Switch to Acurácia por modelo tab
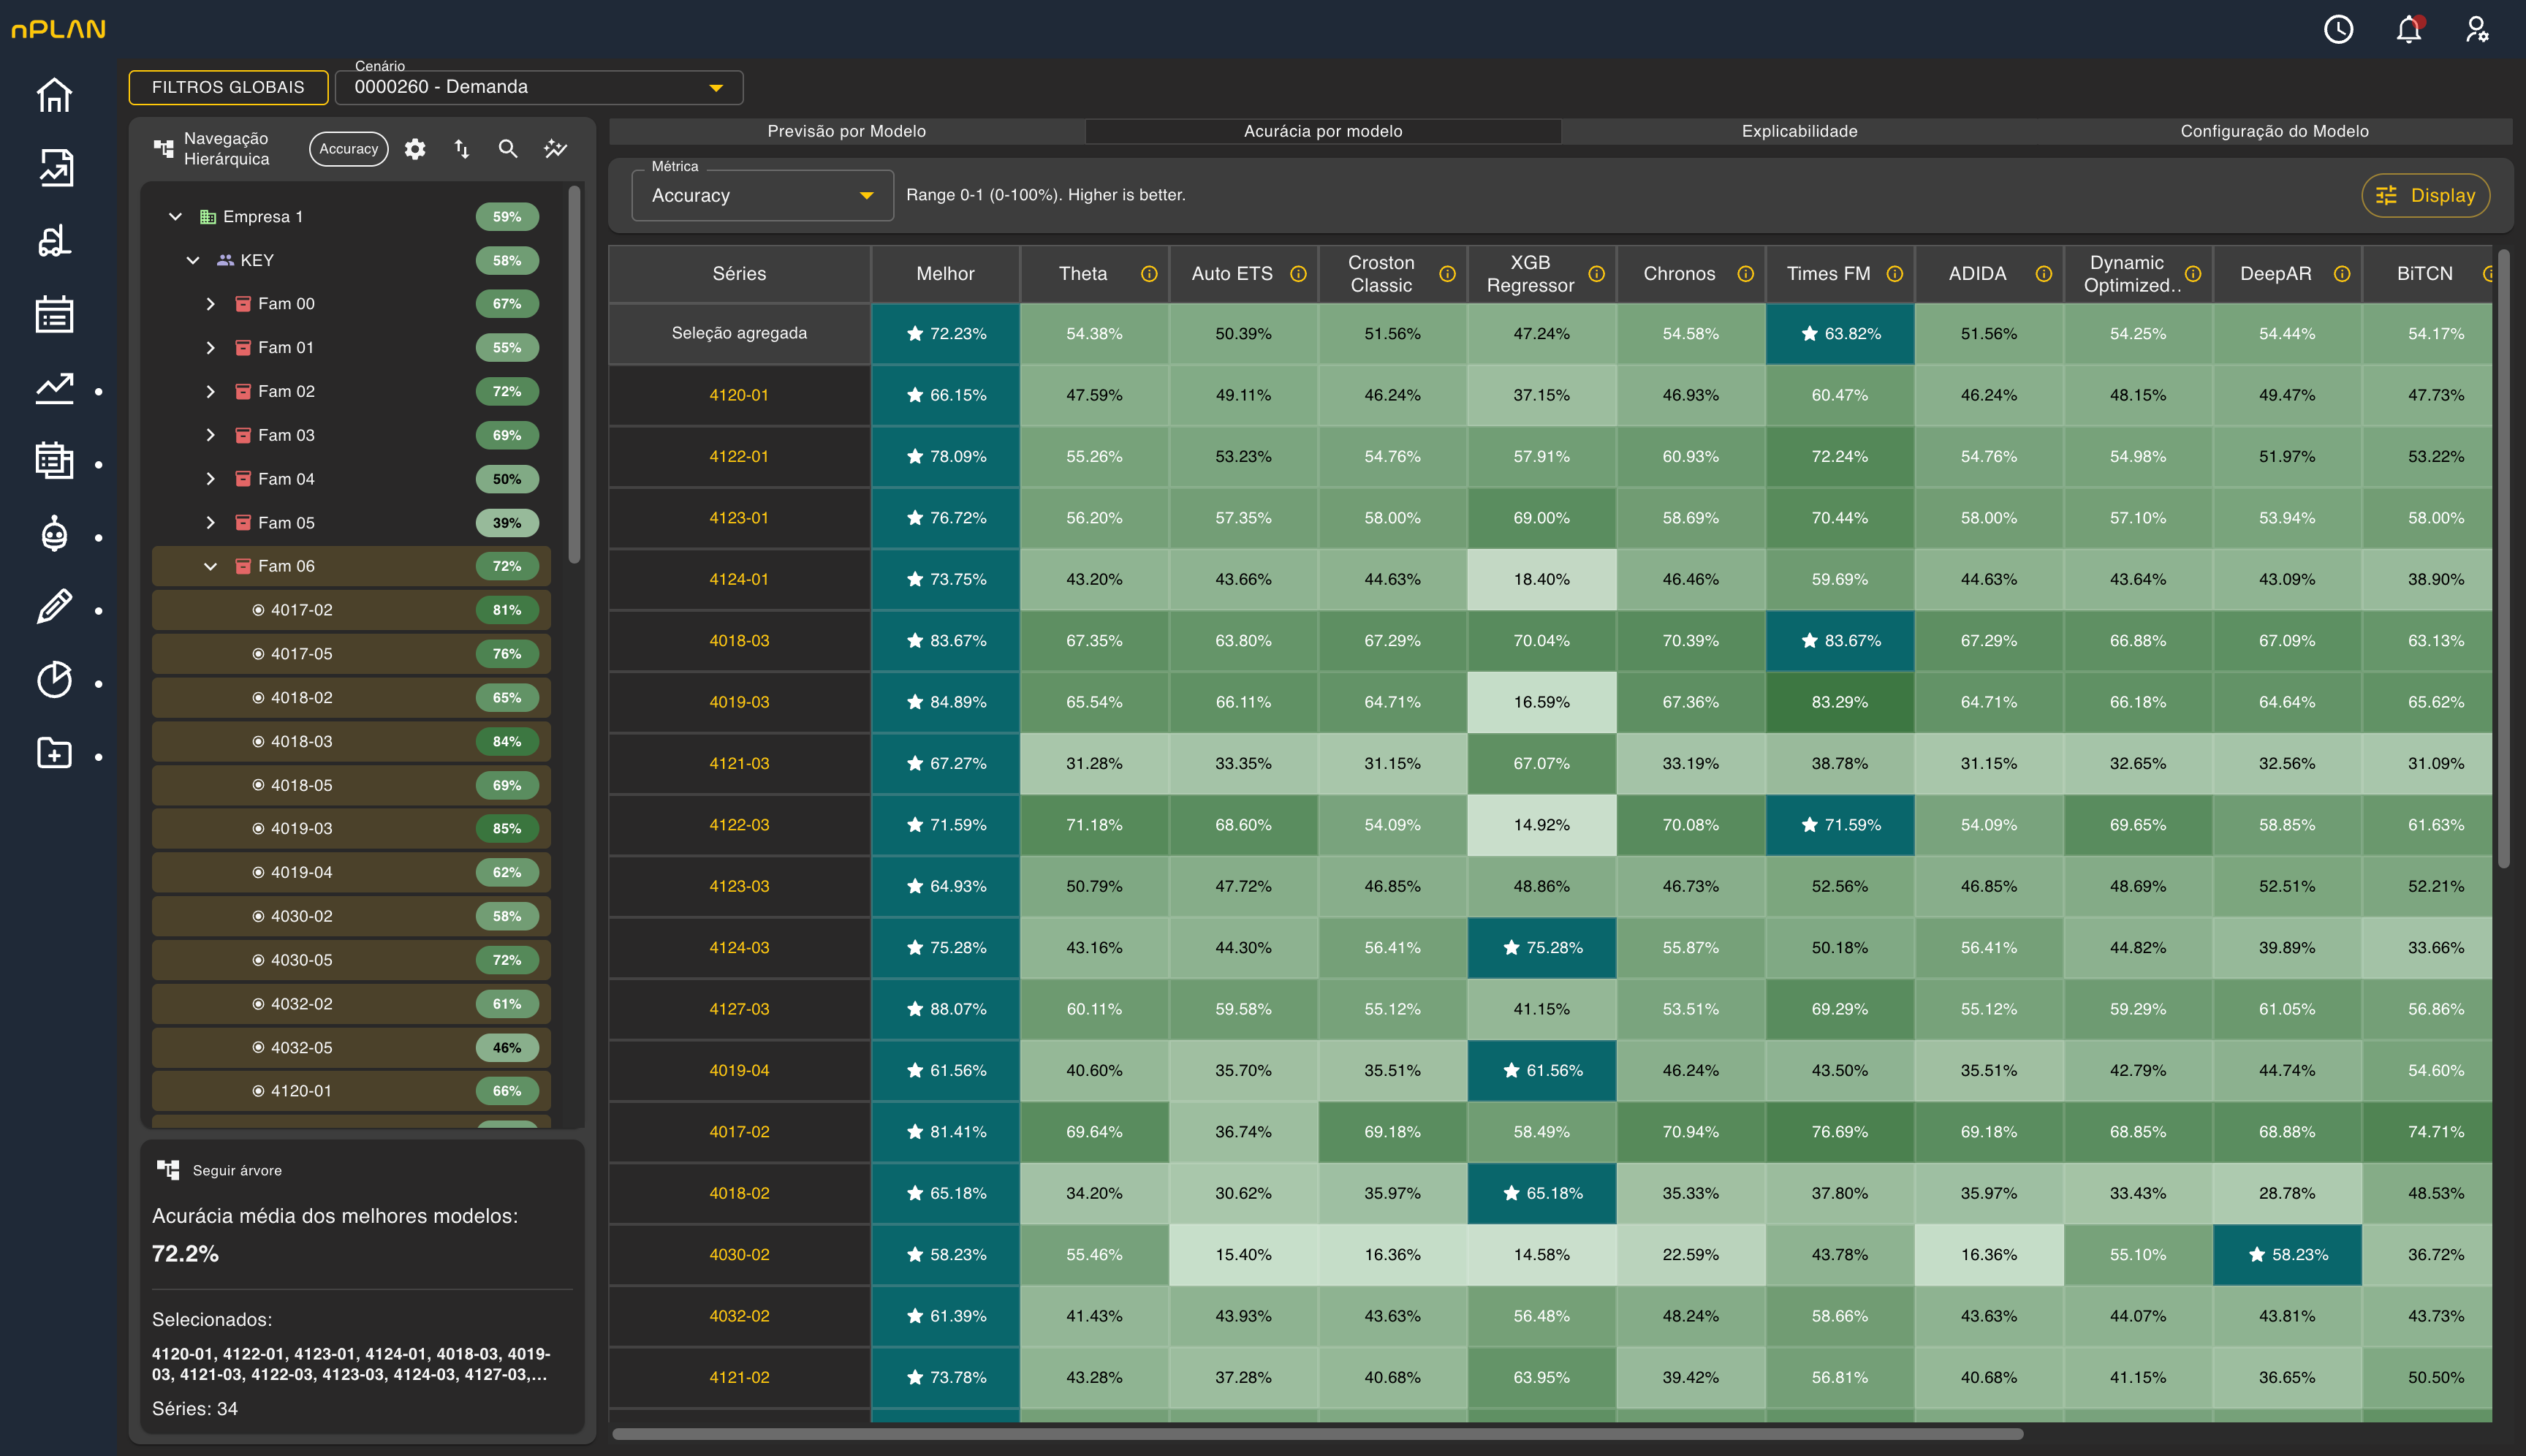This screenshot has width=2526, height=1456. pos(1322,131)
